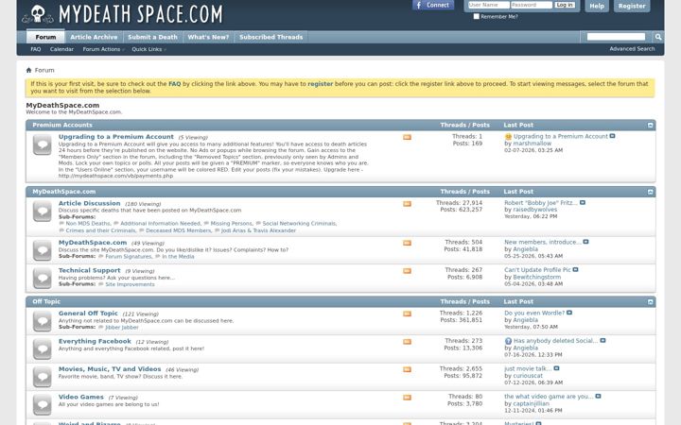This screenshot has width=681, height=425.
Task: Click the forum status icon for Upgrading to a Premium Account
Action: tap(43, 144)
